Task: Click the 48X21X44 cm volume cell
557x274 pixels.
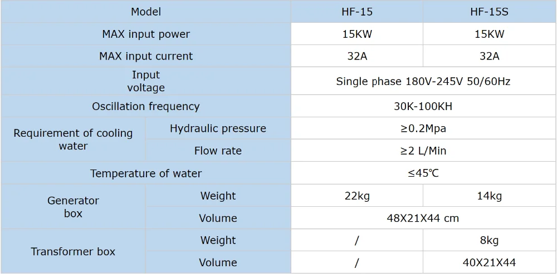Action: (423, 218)
